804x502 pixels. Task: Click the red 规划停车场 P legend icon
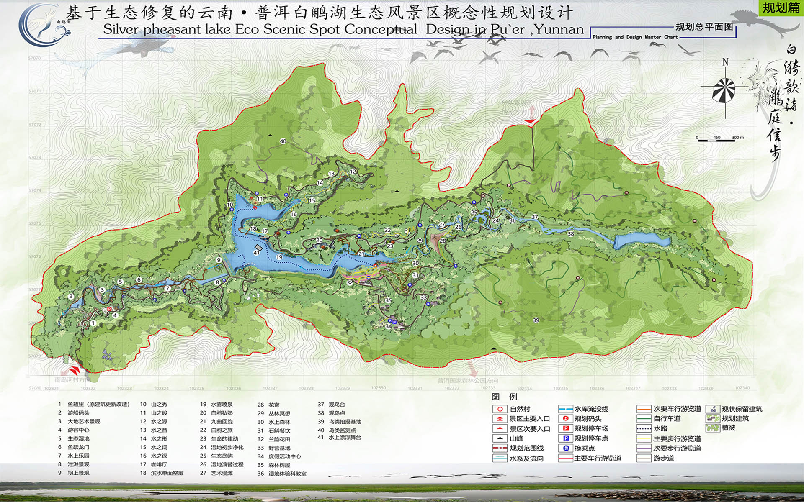[566, 428]
